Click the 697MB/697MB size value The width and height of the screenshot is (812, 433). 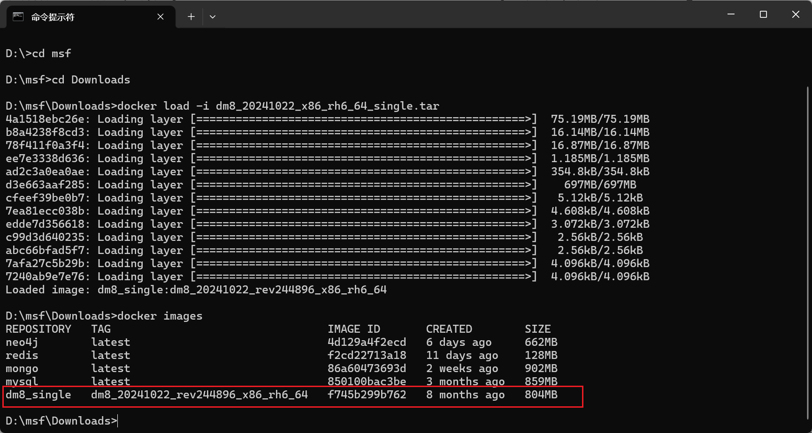pyautogui.click(x=600, y=185)
